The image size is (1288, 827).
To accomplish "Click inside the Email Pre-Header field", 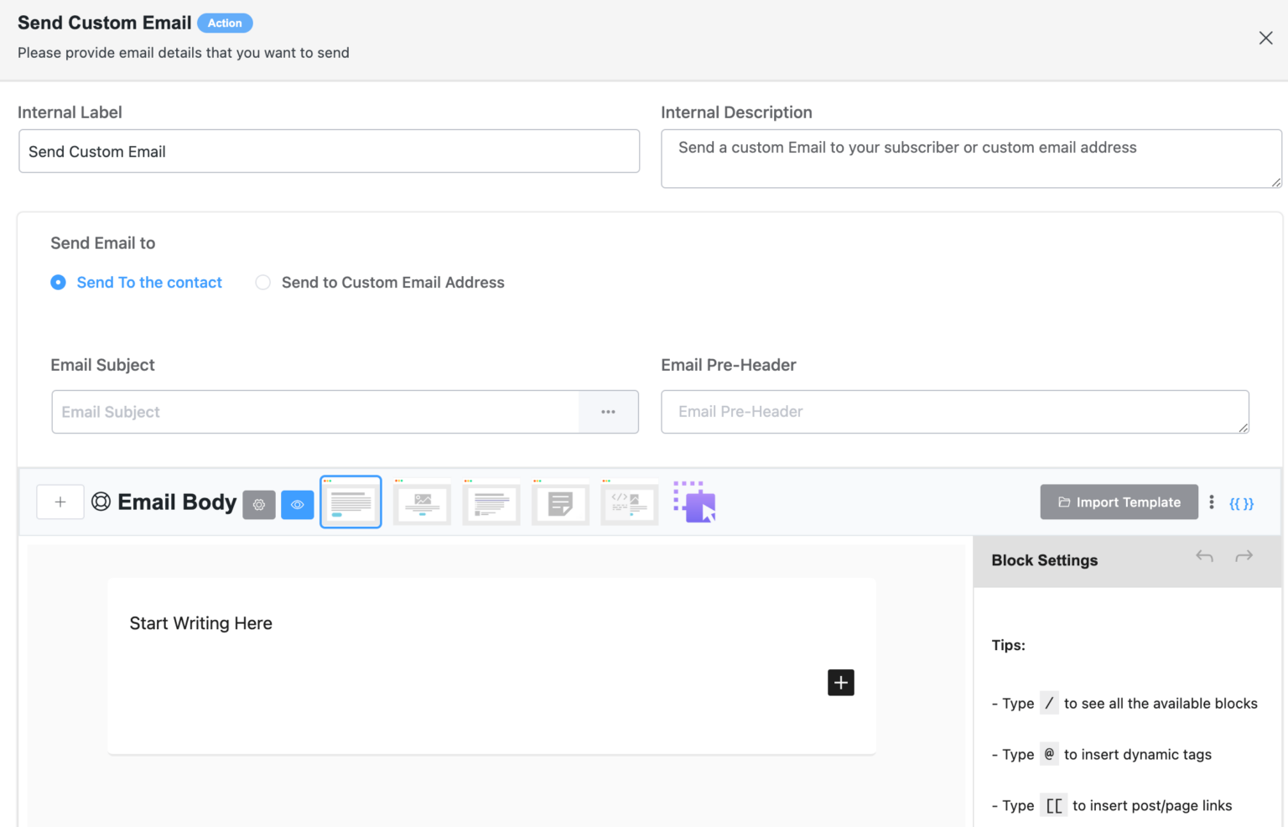I will pyautogui.click(x=954, y=412).
